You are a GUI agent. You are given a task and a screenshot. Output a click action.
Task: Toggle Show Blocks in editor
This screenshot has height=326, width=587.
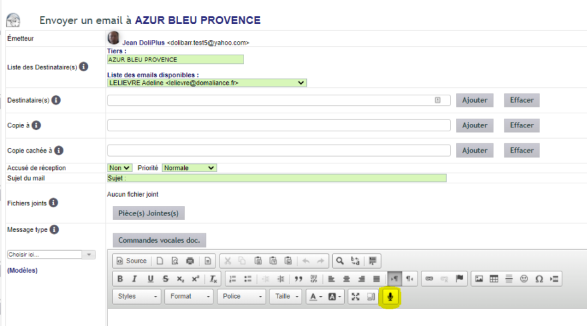click(x=371, y=297)
